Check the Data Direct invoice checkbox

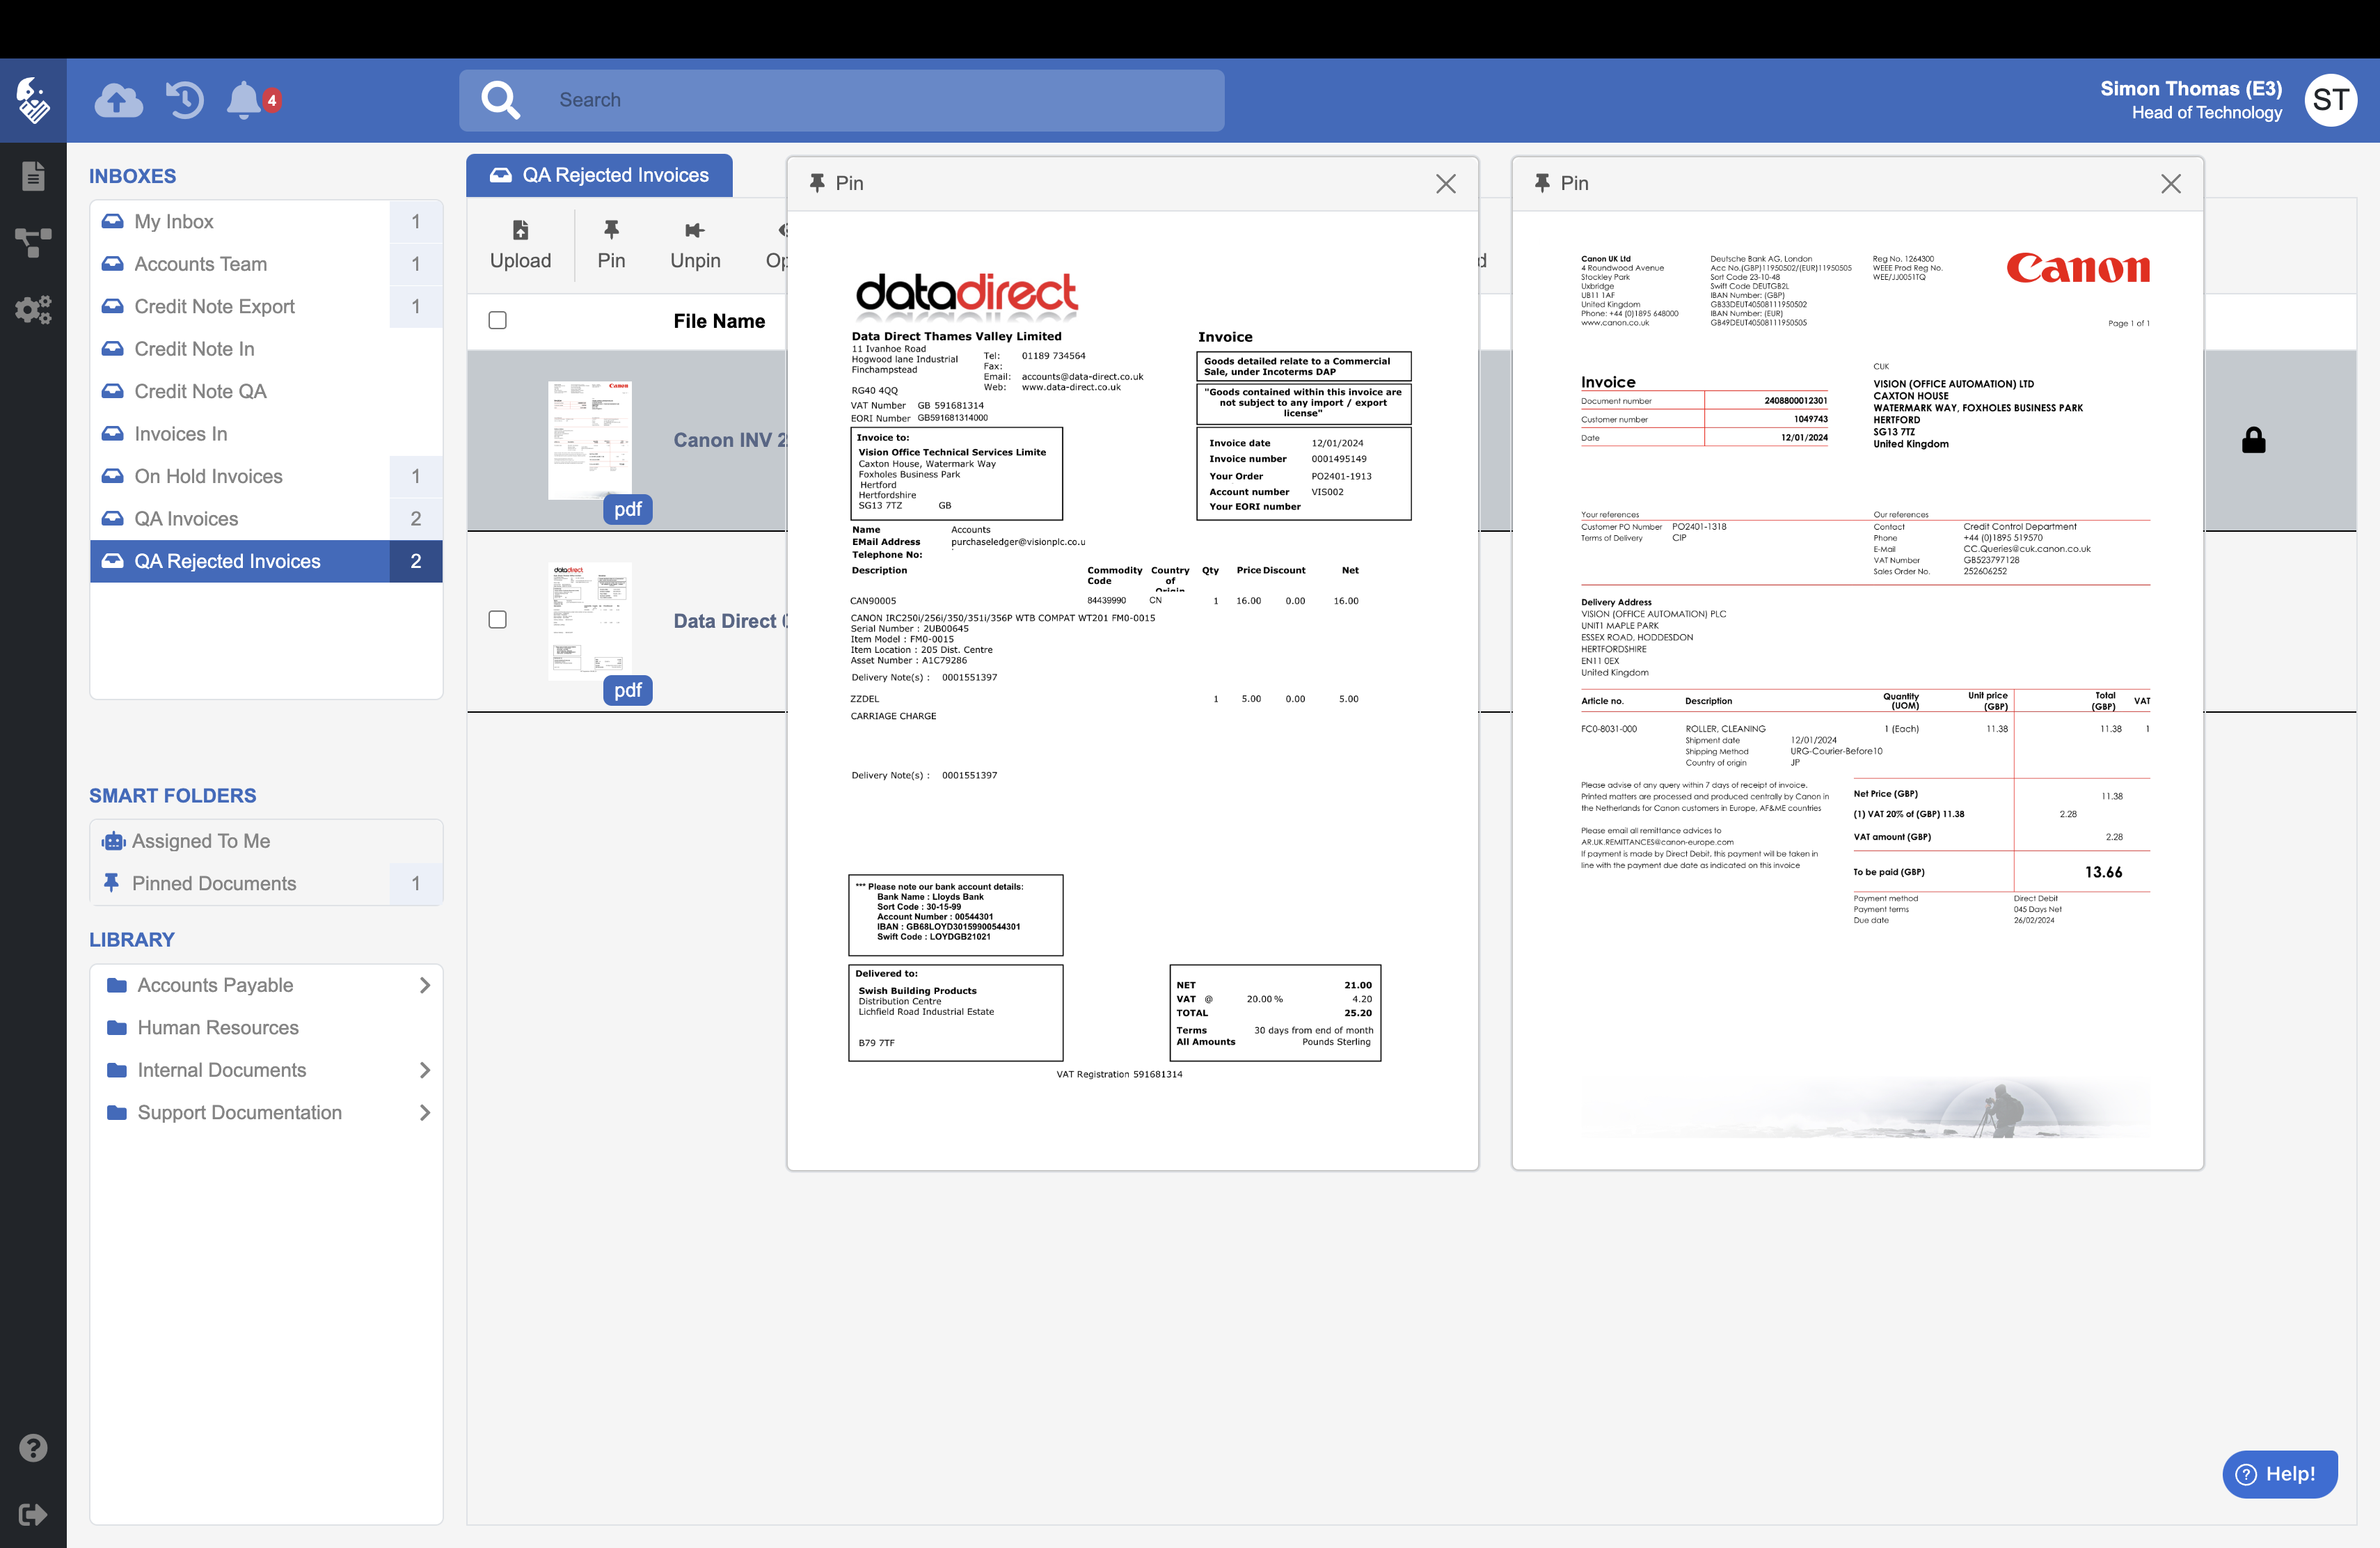tap(497, 619)
